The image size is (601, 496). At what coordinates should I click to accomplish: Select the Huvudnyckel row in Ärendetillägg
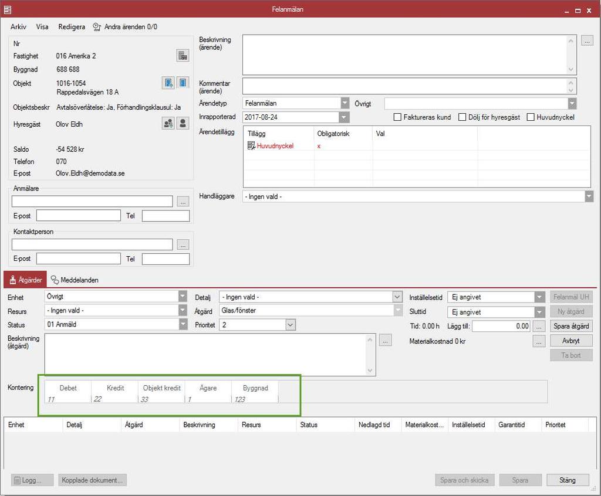(x=417, y=145)
